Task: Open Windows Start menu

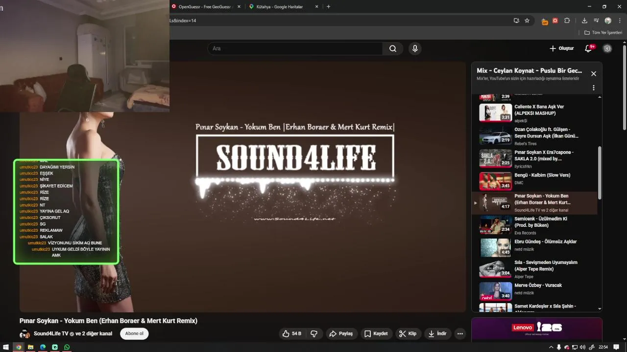Action: (5, 347)
